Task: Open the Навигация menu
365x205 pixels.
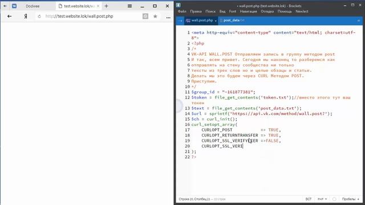Action: (249, 11)
